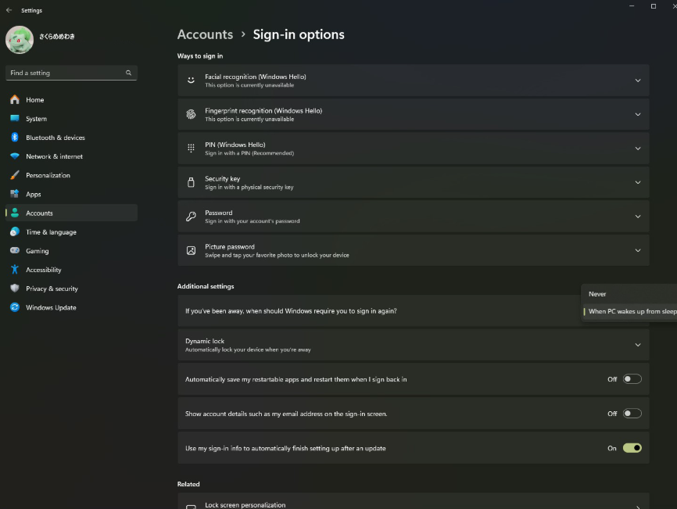The height and width of the screenshot is (509, 677).
Task: Enable show account details on sign-in screen
Action: tap(632, 414)
